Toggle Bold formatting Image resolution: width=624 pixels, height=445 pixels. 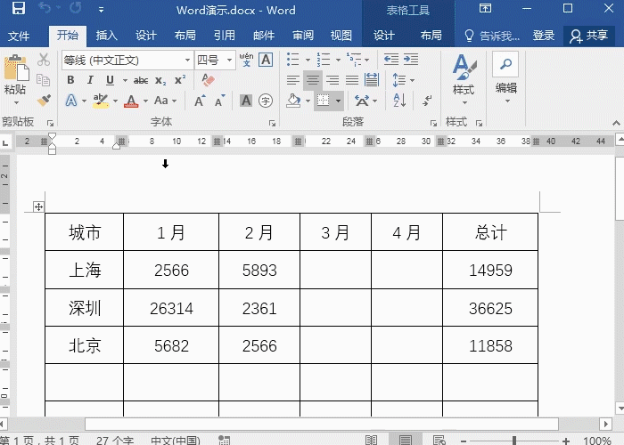[70, 80]
